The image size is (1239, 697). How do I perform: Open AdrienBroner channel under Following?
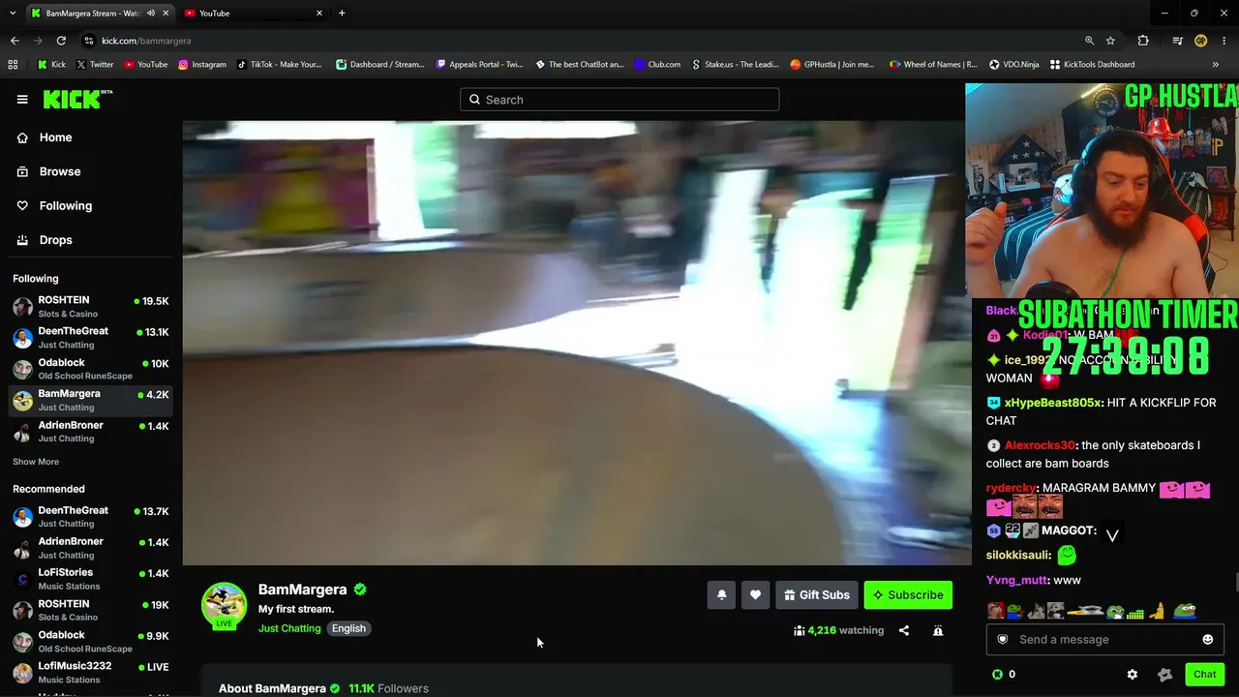pyautogui.click(x=91, y=432)
